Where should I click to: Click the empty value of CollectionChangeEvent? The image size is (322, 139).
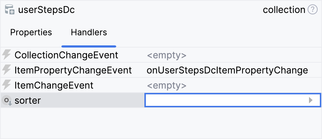click(x=166, y=55)
